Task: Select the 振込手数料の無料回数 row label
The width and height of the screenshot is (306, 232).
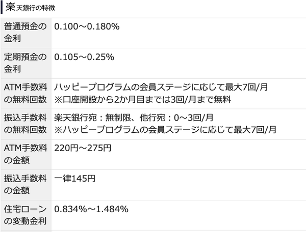Action: pyautogui.click(x=25, y=124)
